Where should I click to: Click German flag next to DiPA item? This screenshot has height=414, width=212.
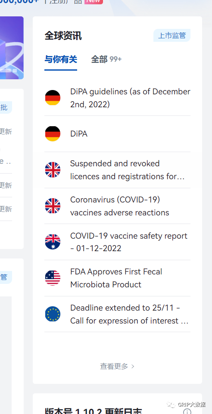(53, 134)
